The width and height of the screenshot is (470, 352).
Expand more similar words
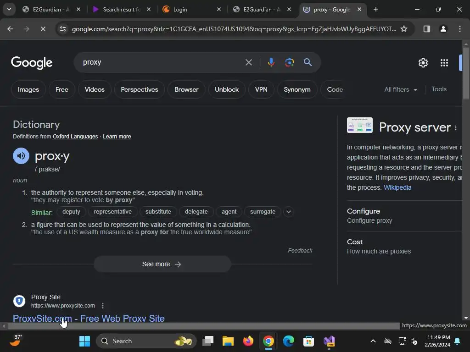click(x=289, y=212)
